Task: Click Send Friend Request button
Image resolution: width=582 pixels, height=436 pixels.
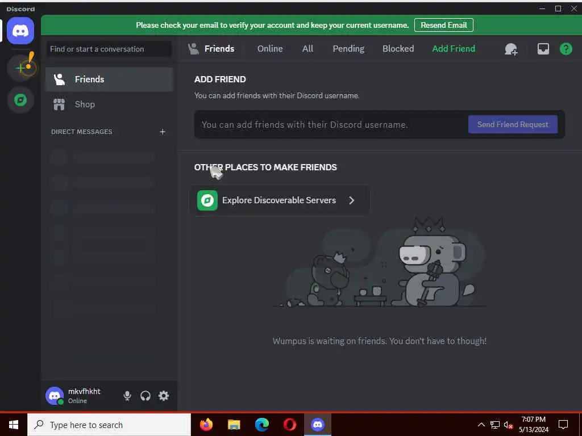Action: click(513, 124)
